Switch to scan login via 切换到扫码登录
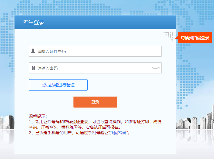This screenshot has height=159, width=214. (x=195, y=38)
